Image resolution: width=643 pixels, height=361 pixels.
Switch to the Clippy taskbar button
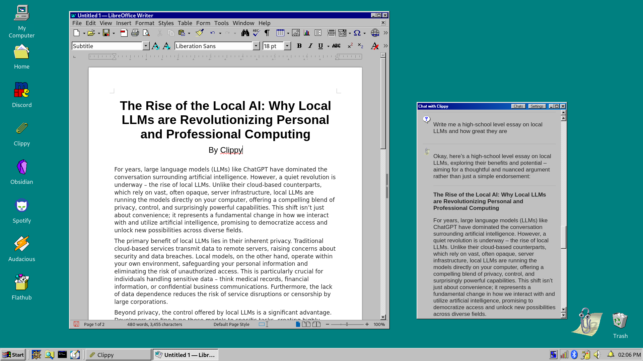(119, 355)
